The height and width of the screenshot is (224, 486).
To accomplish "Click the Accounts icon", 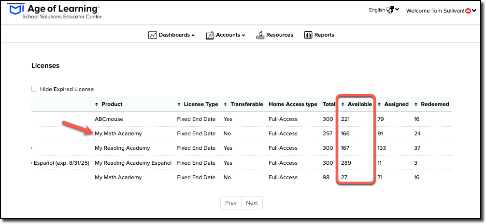I will [x=210, y=35].
